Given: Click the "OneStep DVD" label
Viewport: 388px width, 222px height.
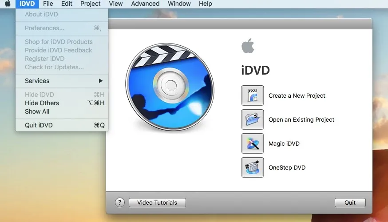Looking at the screenshot, I should 287,167.
